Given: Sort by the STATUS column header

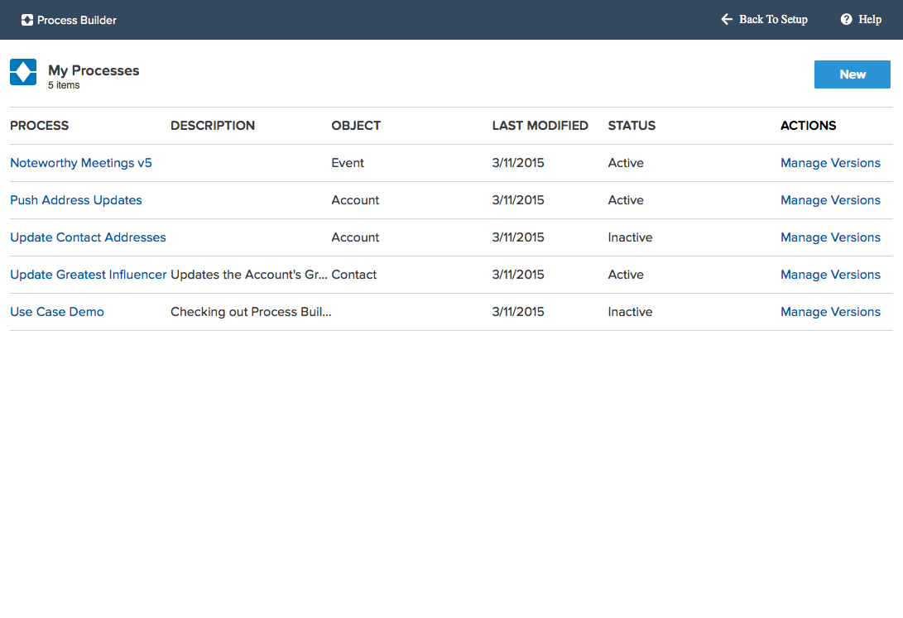Looking at the screenshot, I should point(632,126).
